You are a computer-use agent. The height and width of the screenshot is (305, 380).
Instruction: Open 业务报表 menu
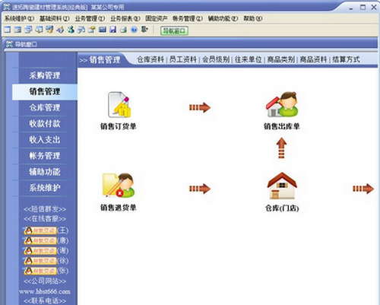coord(125,18)
